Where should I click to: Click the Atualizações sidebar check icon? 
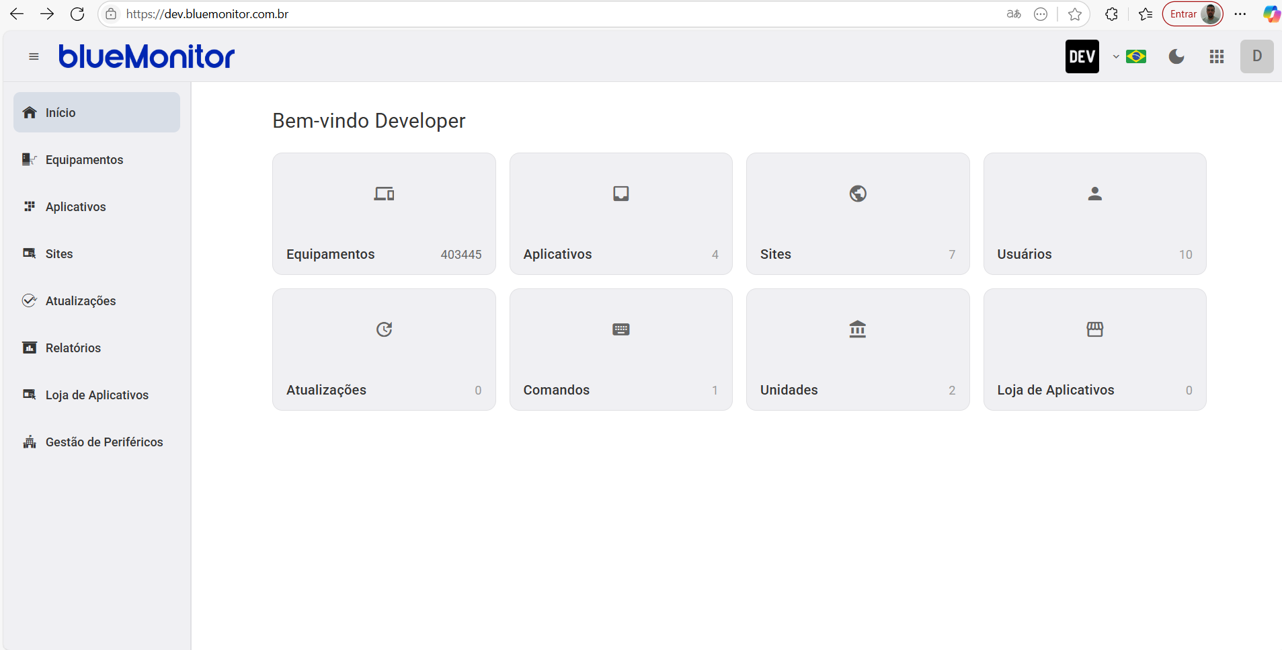[x=29, y=300]
